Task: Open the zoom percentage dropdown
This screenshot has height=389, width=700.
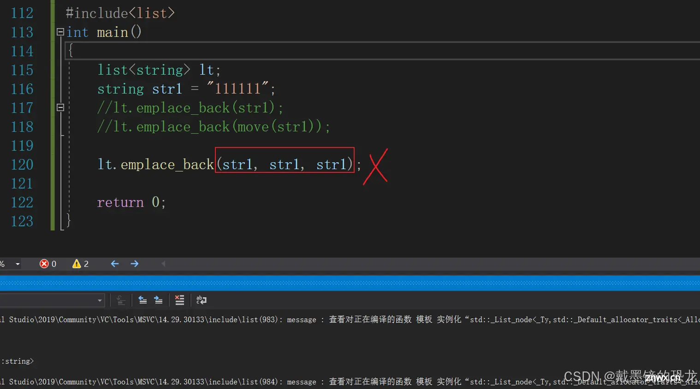Action: click(x=18, y=264)
